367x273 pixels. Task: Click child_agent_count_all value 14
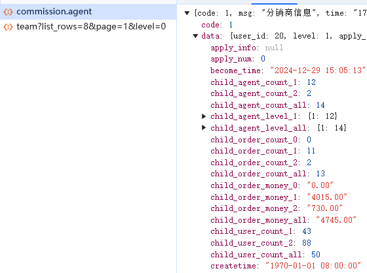pyautogui.click(x=320, y=105)
